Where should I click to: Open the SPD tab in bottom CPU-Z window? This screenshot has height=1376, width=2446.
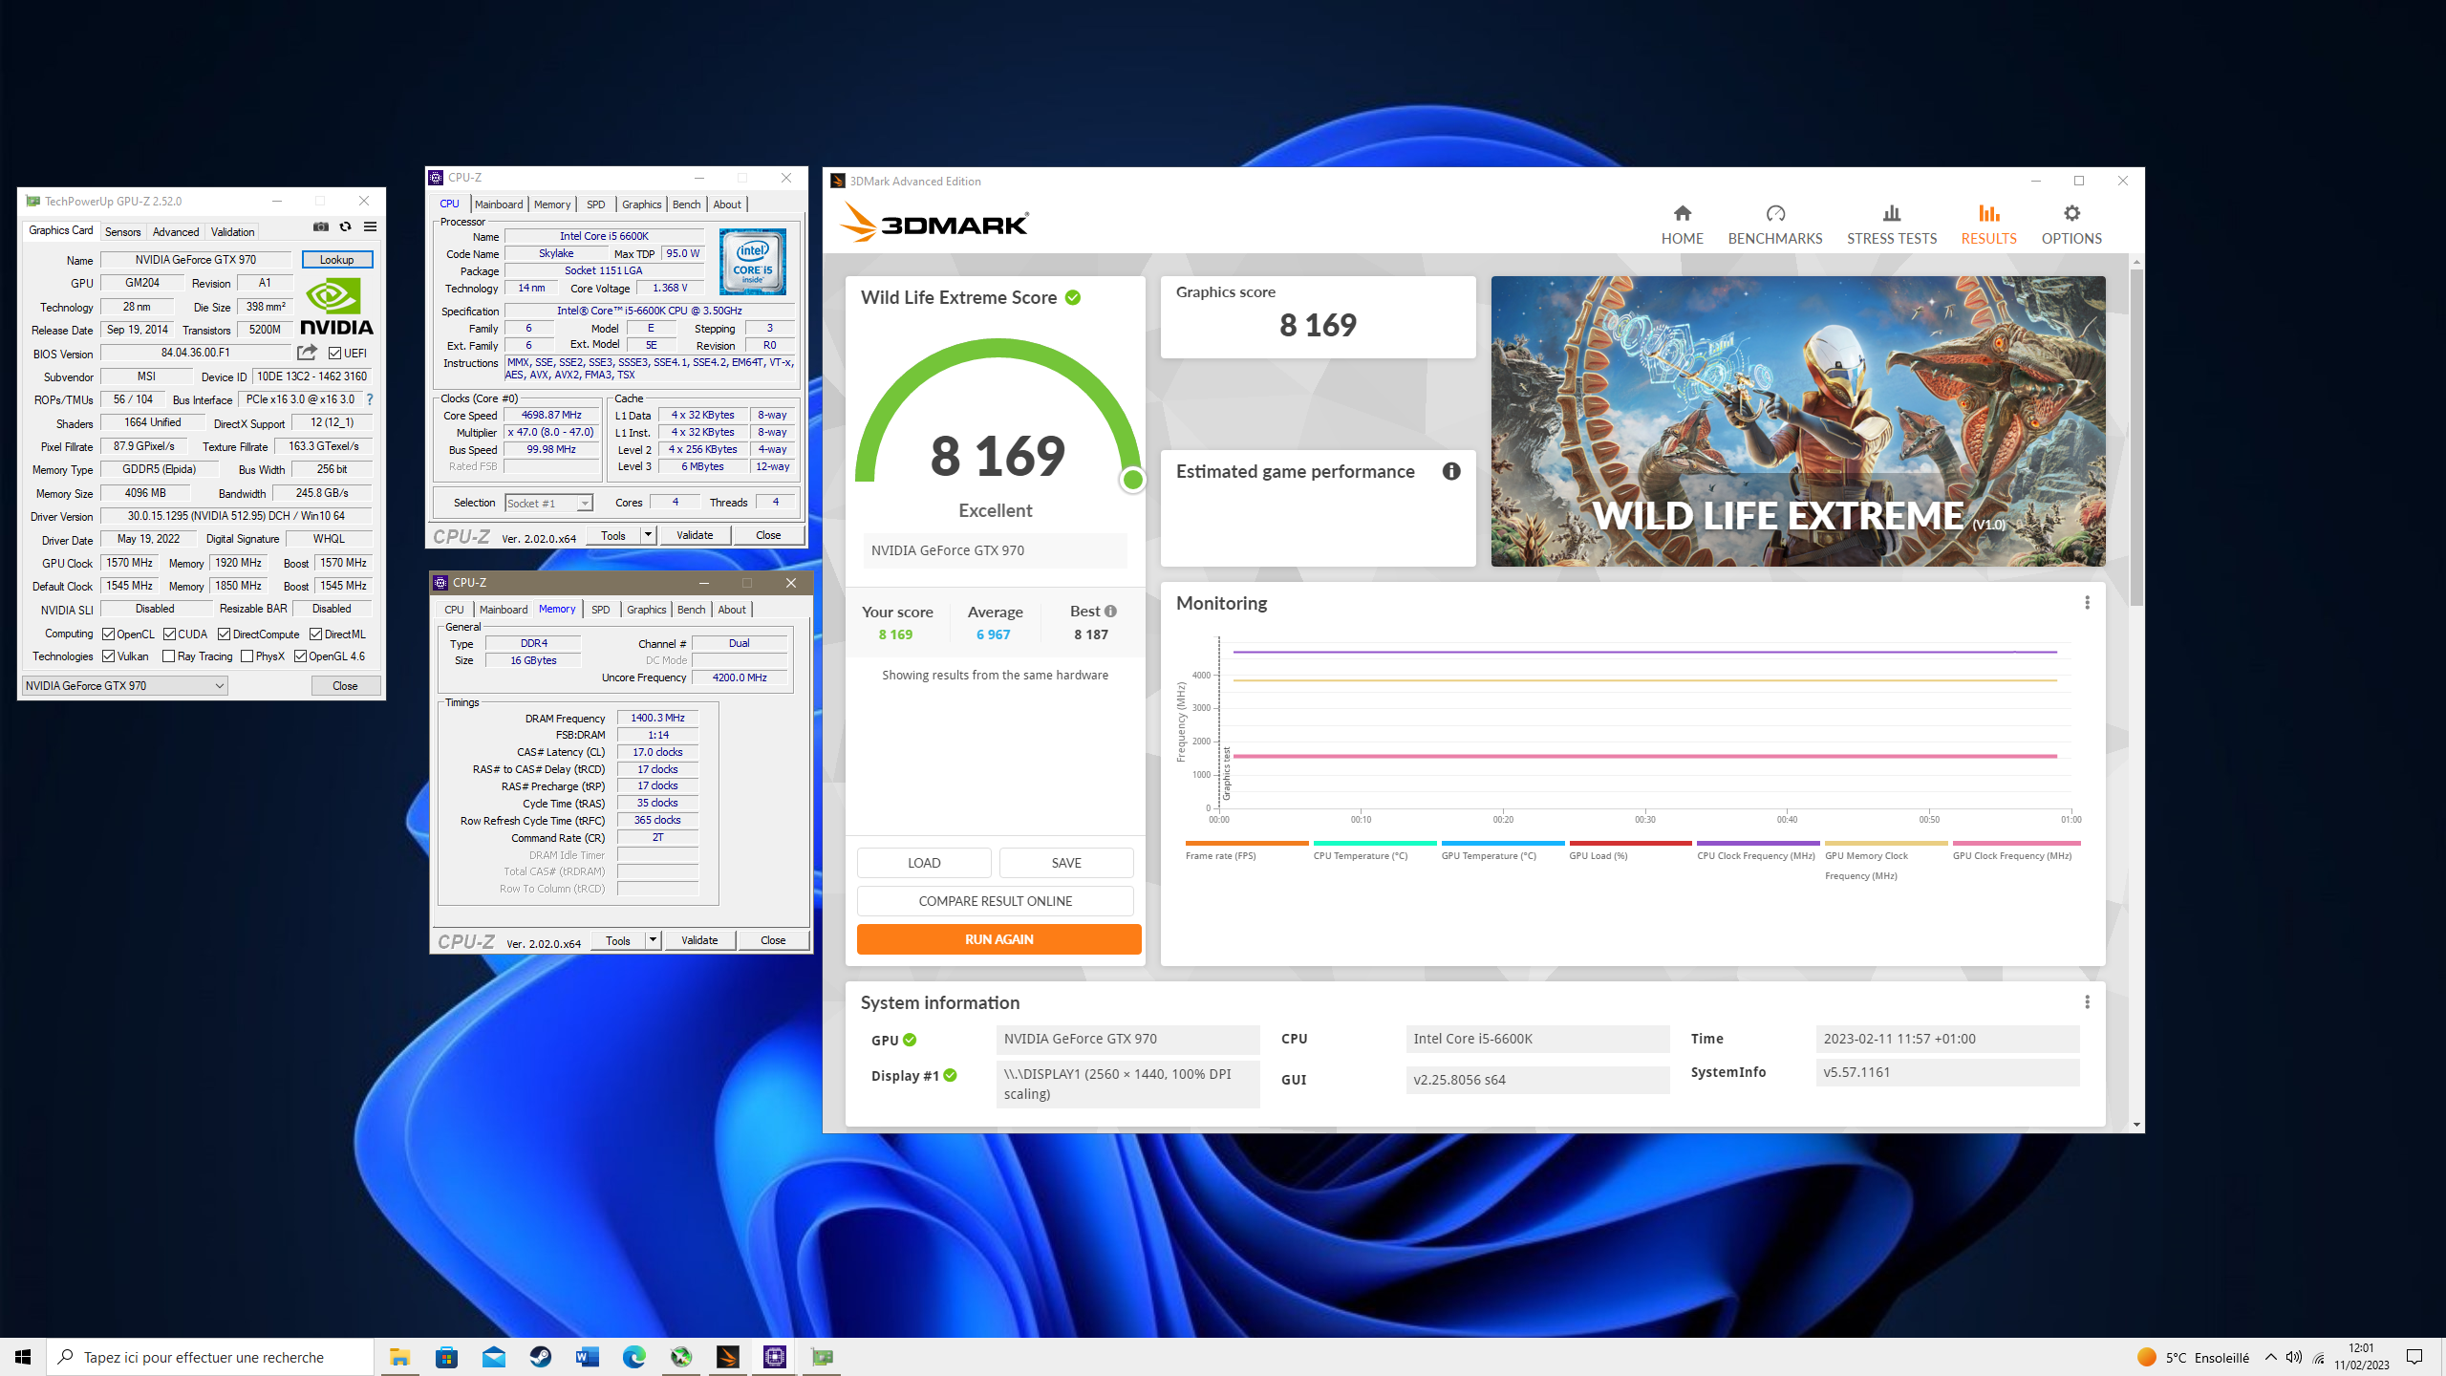[600, 610]
